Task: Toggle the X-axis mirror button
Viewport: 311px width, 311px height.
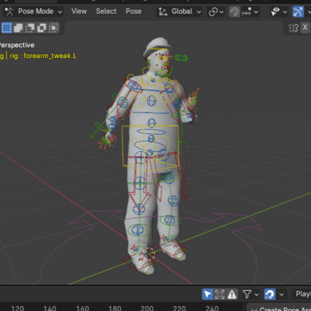Action: point(305,28)
